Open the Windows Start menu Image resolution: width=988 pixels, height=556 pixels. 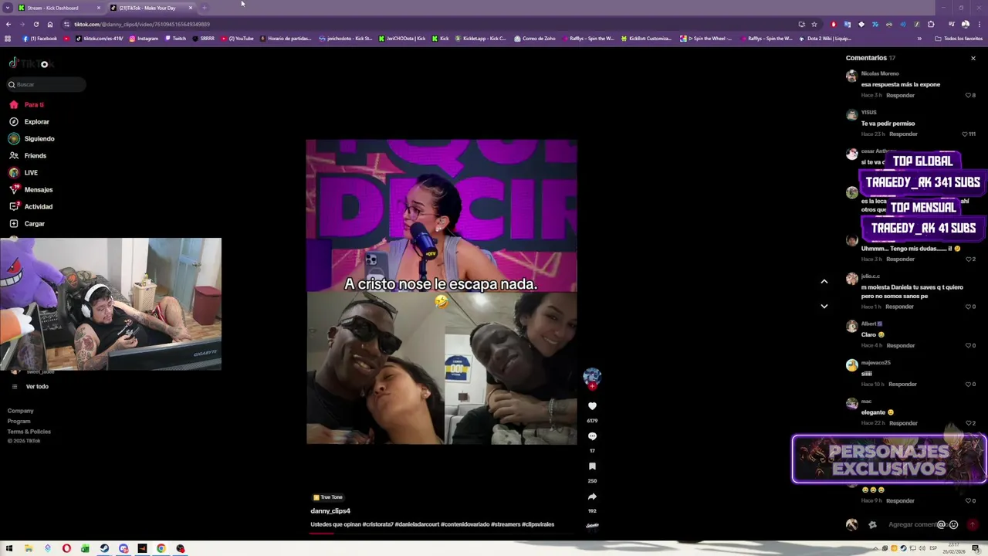click(x=9, y=548)
